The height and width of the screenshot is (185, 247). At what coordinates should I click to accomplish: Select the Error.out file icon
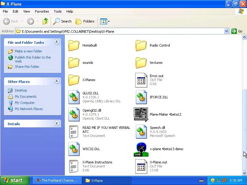click(141, 80)
